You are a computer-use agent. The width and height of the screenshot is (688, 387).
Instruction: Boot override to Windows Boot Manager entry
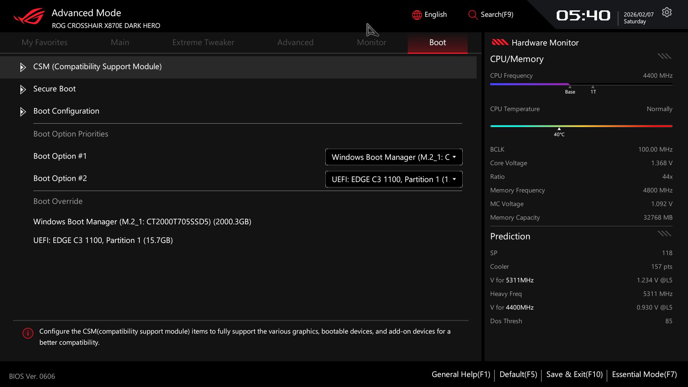pos(142,222)
